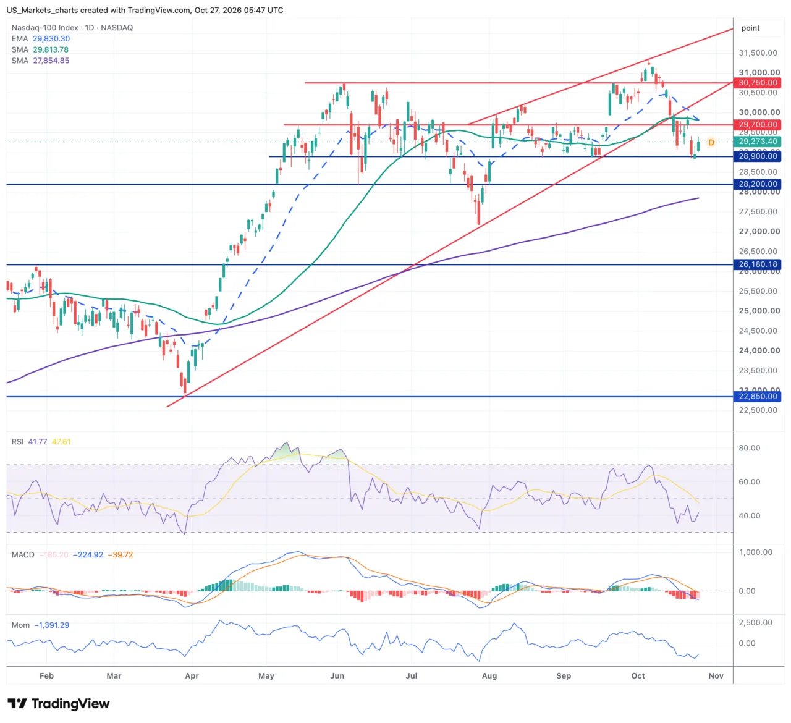Select the EMA 29,830.30 legend entry

41,39
